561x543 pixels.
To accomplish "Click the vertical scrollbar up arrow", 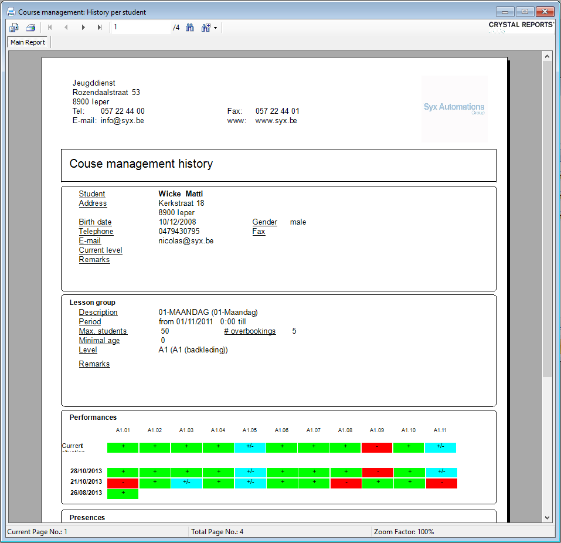I will coord(548,57).
